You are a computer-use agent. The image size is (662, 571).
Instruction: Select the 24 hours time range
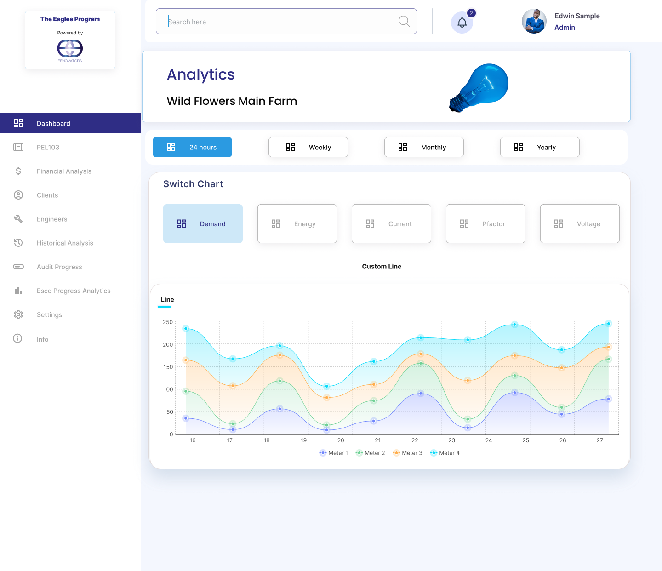click(x=192, y=147)
